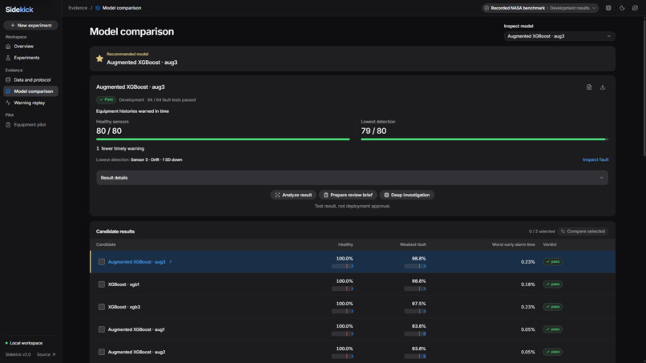Click the Equipment pilot clipboard icon

tap(8, 125)
